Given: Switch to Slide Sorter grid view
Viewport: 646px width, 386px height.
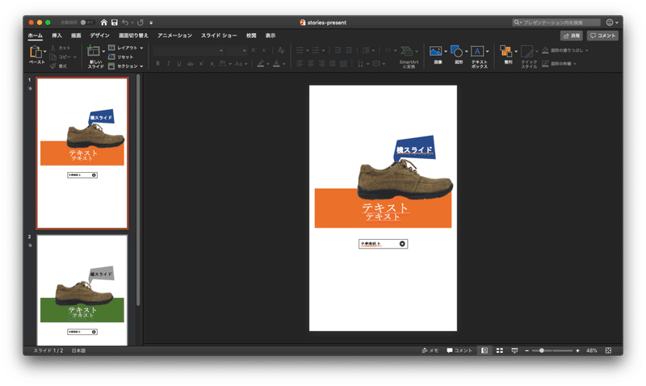Looking at the screenshot, I should tap(500, 350).
